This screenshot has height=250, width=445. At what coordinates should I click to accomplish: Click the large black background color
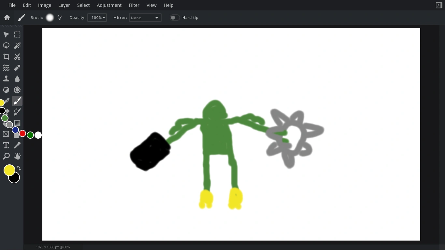click(x=15, y=179)
